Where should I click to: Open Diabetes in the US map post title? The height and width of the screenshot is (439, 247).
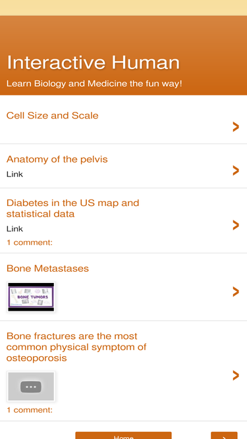(72, 208)
